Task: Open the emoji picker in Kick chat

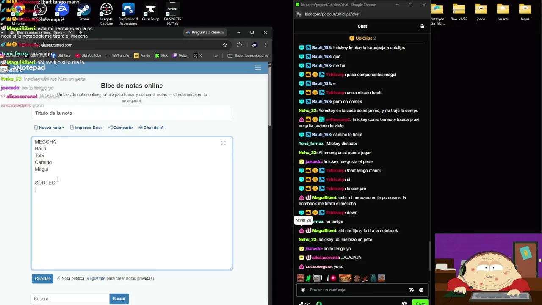Action: tap(421, 290)
